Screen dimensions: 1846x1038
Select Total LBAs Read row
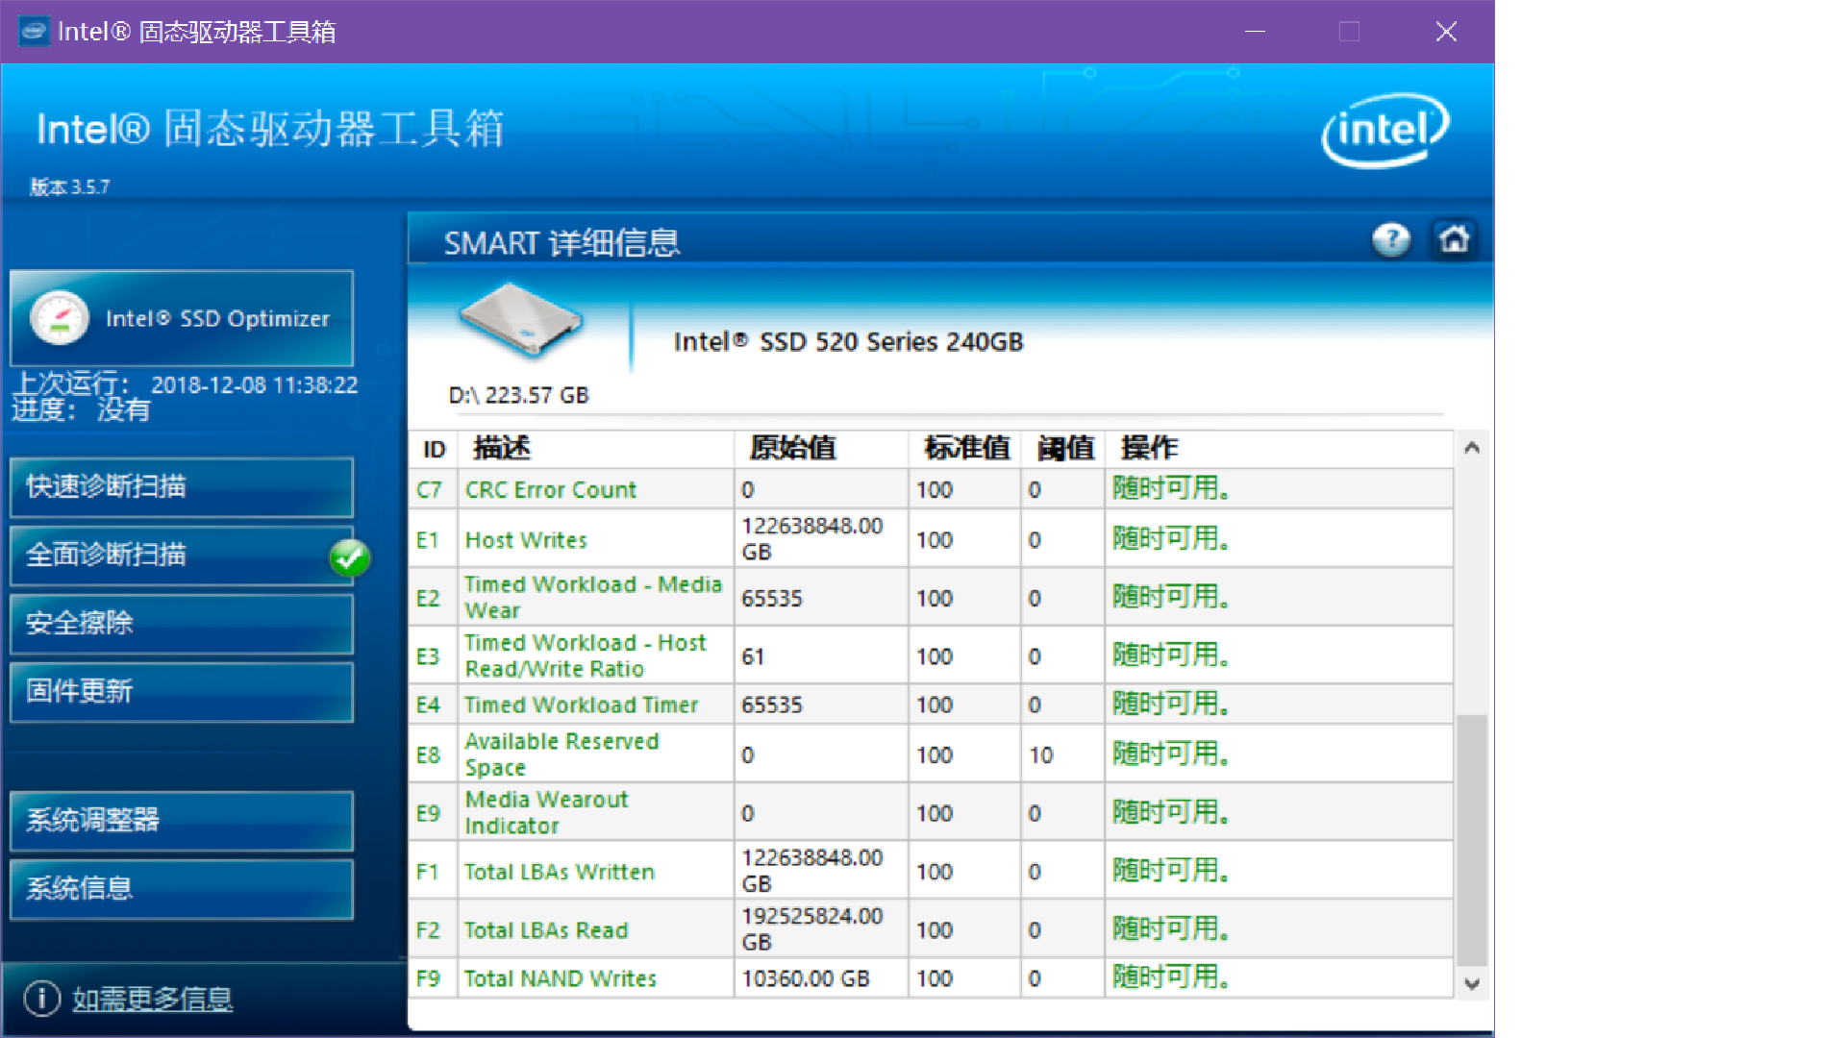click(931, 929)
